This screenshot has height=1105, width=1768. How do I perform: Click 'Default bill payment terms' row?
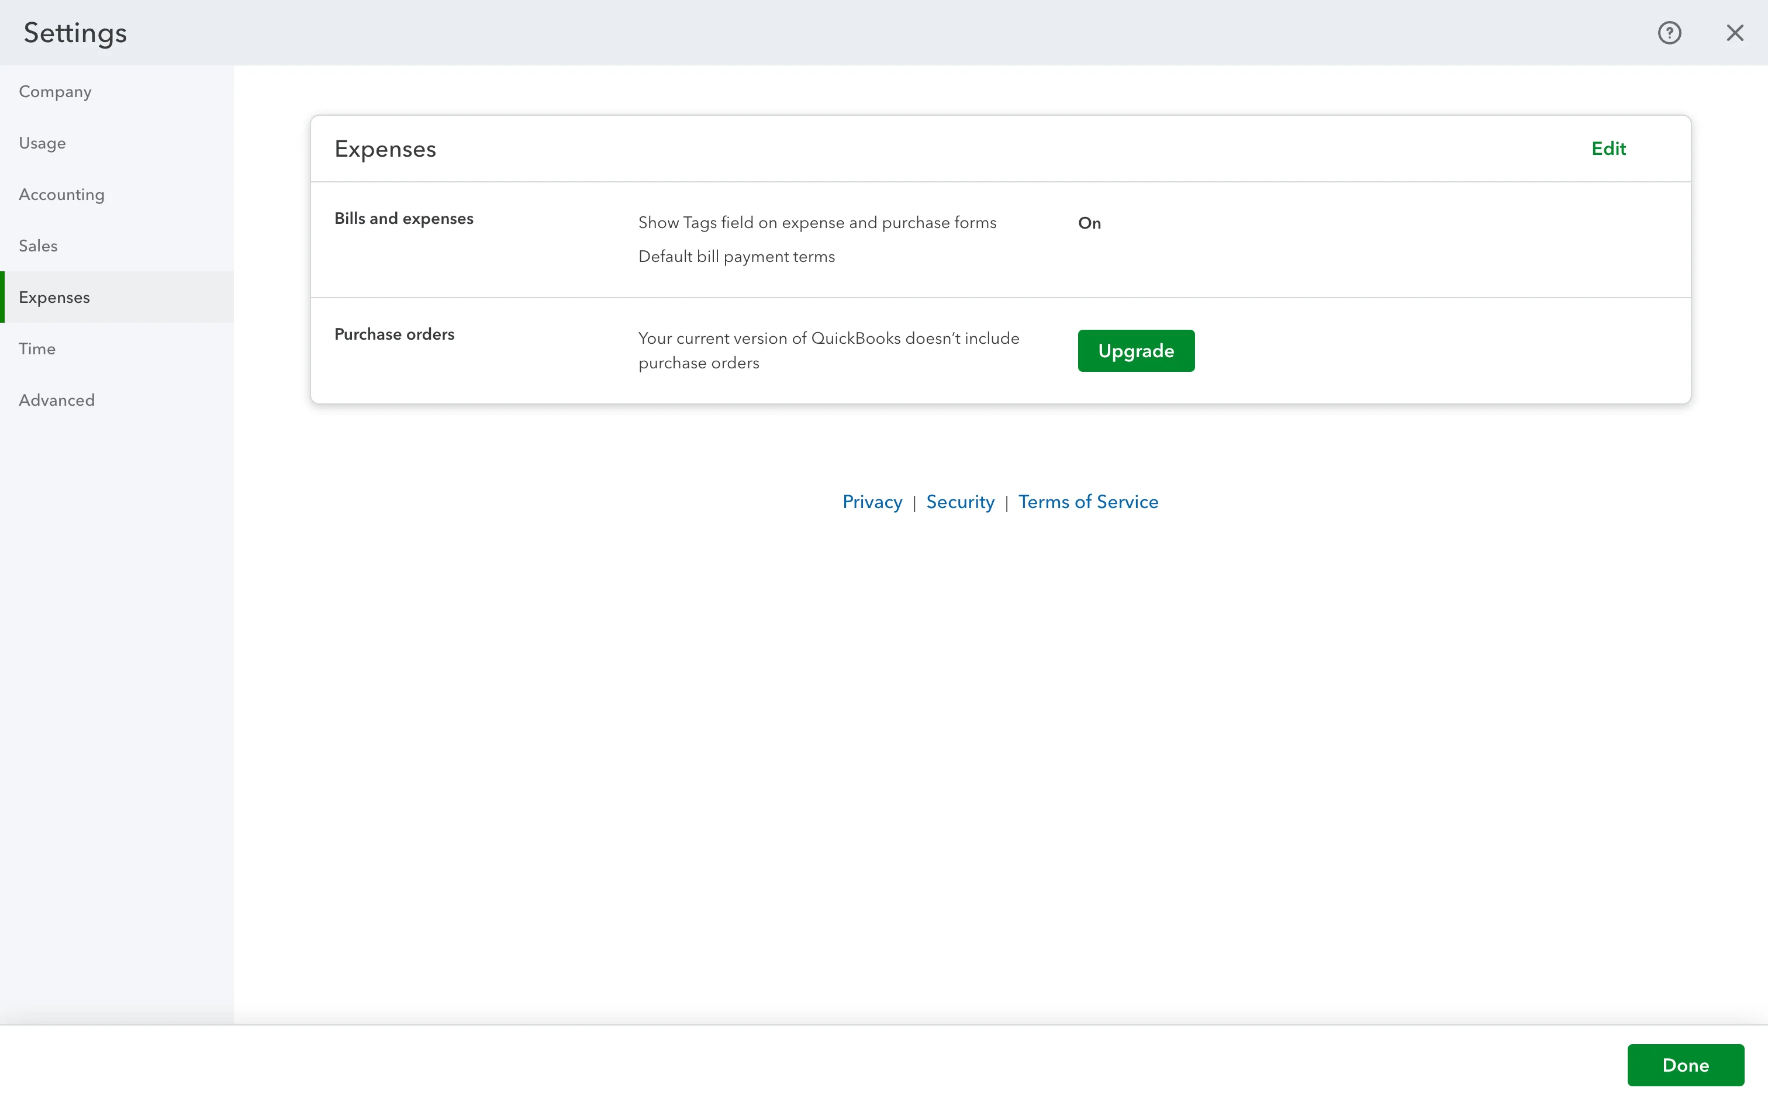[737, 257]
